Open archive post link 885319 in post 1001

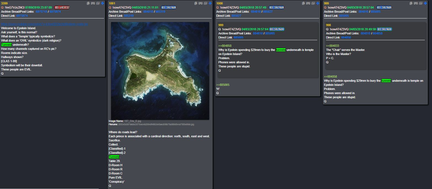click(x=160, y=12)
